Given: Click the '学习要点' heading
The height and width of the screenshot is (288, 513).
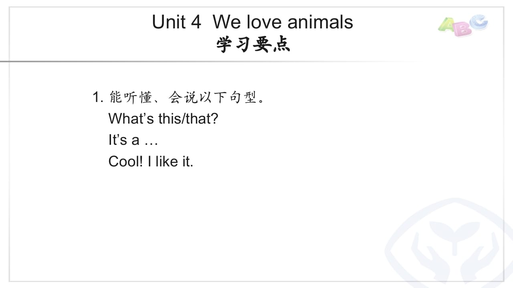Looking at the screenshot, I should (253, 45).
